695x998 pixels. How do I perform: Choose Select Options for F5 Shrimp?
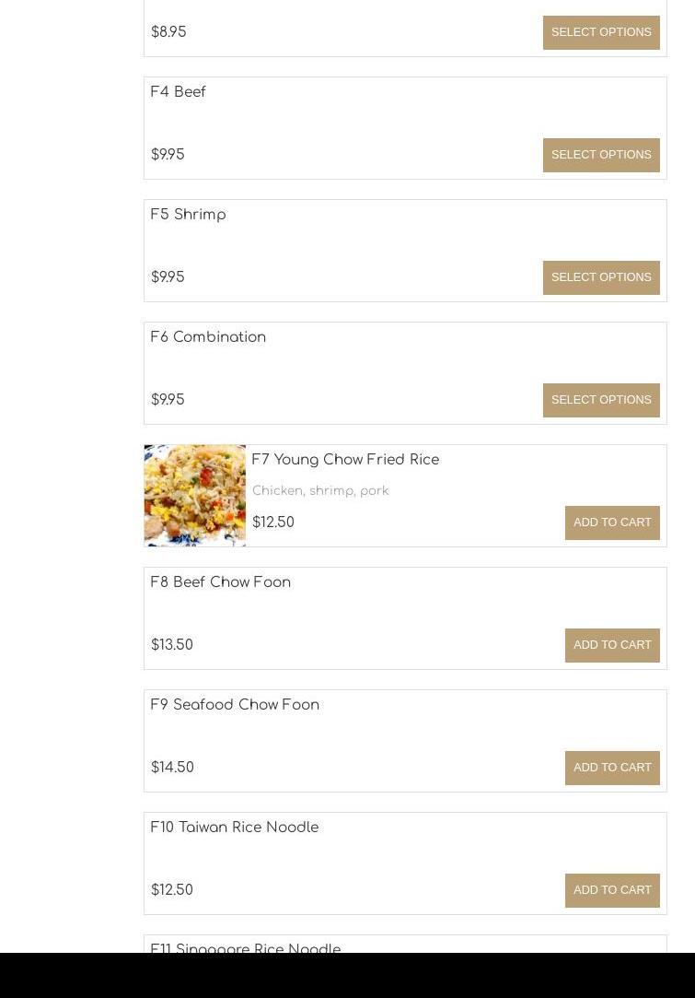tap(601, 277)
